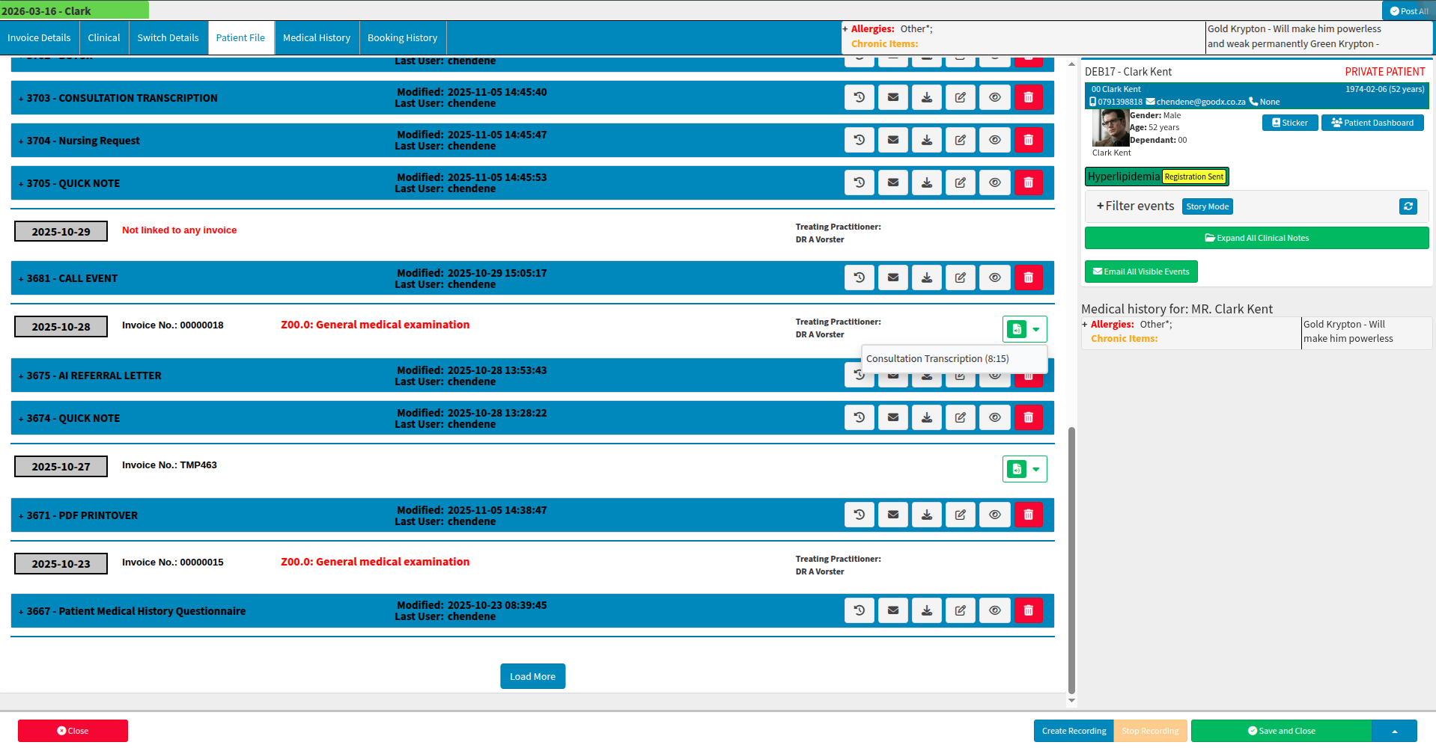Viewport: 1436px width, 748px height.
Task: Delete the 3705 Quick Note
Action: point(1029,183)
